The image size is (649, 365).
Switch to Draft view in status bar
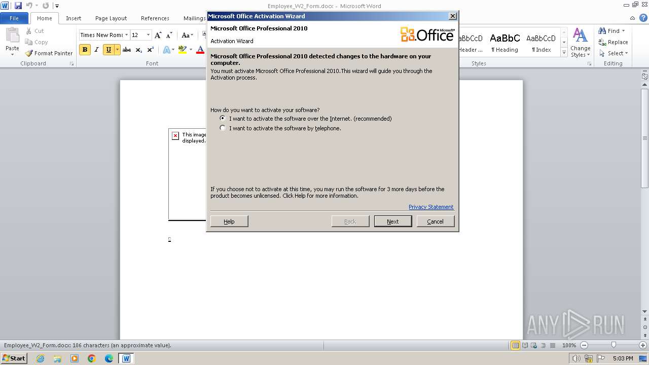(552, 345)
